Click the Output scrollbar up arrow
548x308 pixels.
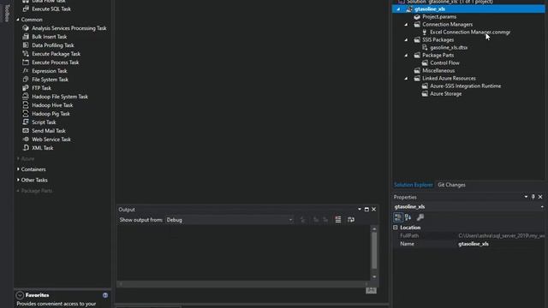(374, 229)
